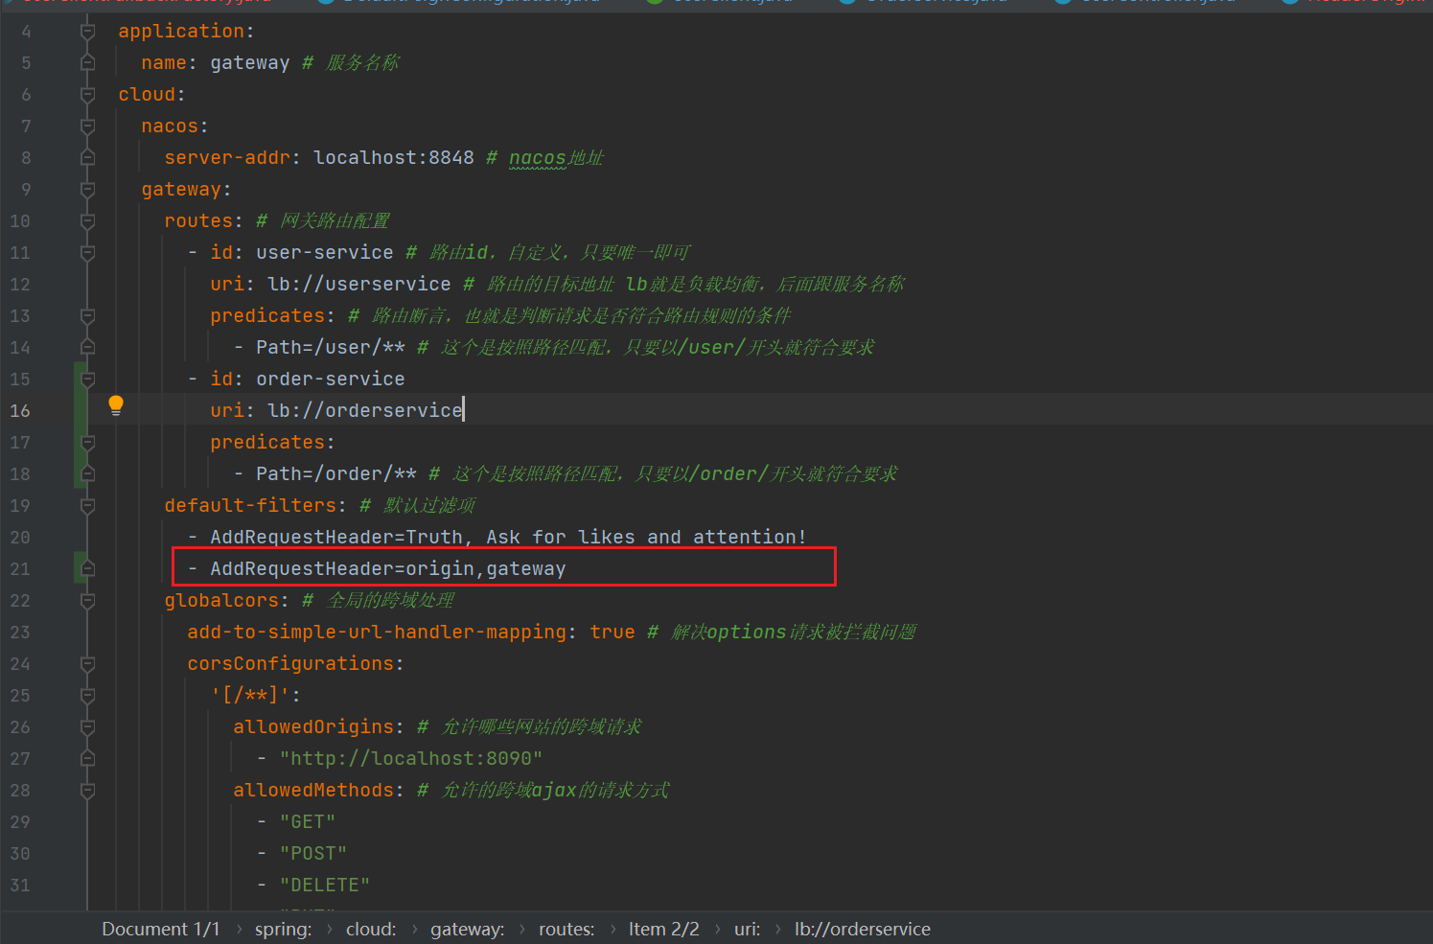Viewport: 1433px width, 944px height.
Task: Click the true value on line 23
Action: [612, 633]
